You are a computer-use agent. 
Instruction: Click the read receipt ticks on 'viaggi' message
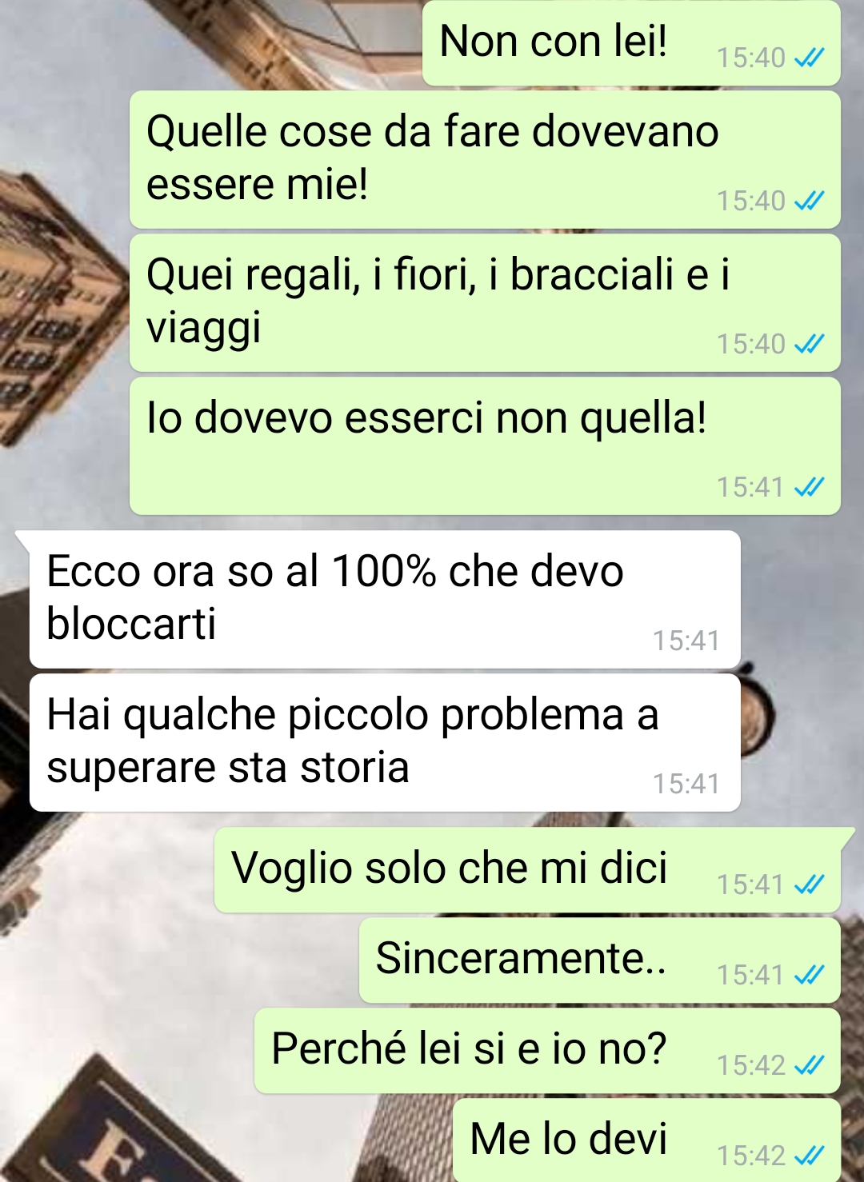pos(809,344)
